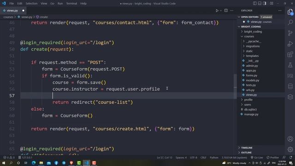Run the Python file with play icon
Viewport: 295px width, 166px height.
tap(217, 11)
